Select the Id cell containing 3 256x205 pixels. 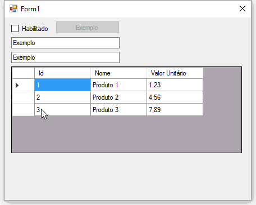pos(62,110)
